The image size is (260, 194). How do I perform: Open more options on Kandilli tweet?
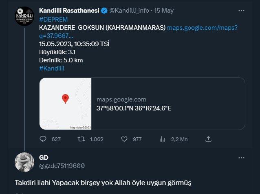(241, 11)
